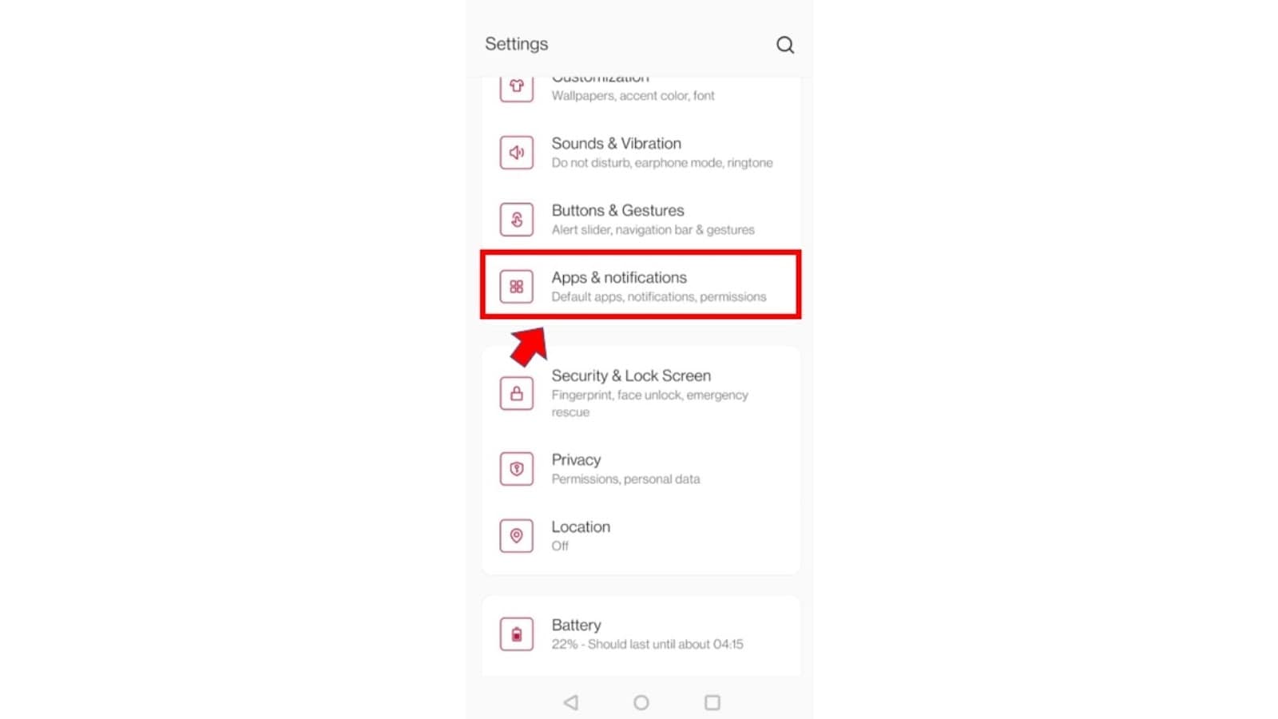
Task: Open Sounds & Vibration settings
Action: (641, 153)
